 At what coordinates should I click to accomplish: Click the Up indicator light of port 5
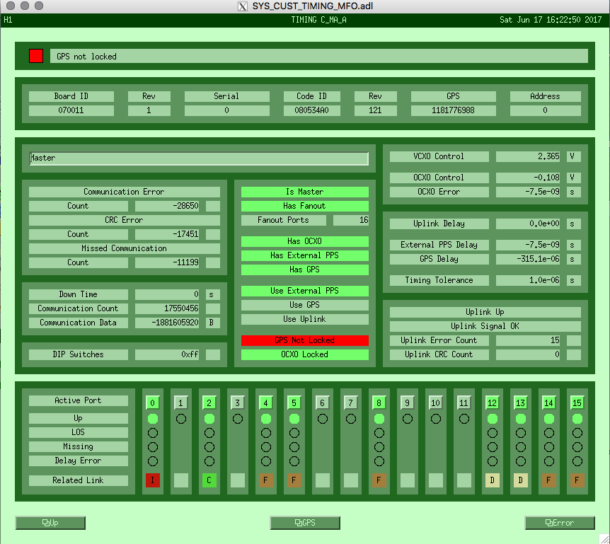(x=294, y=419)
